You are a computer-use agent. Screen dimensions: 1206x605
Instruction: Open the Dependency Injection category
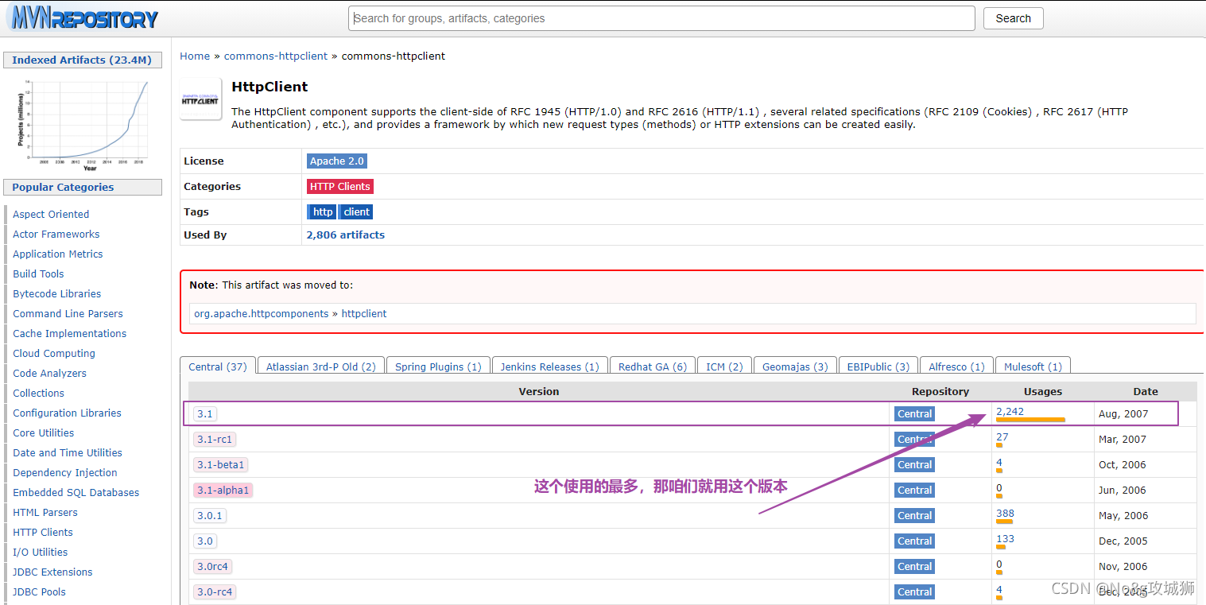[x=65, y=472]
